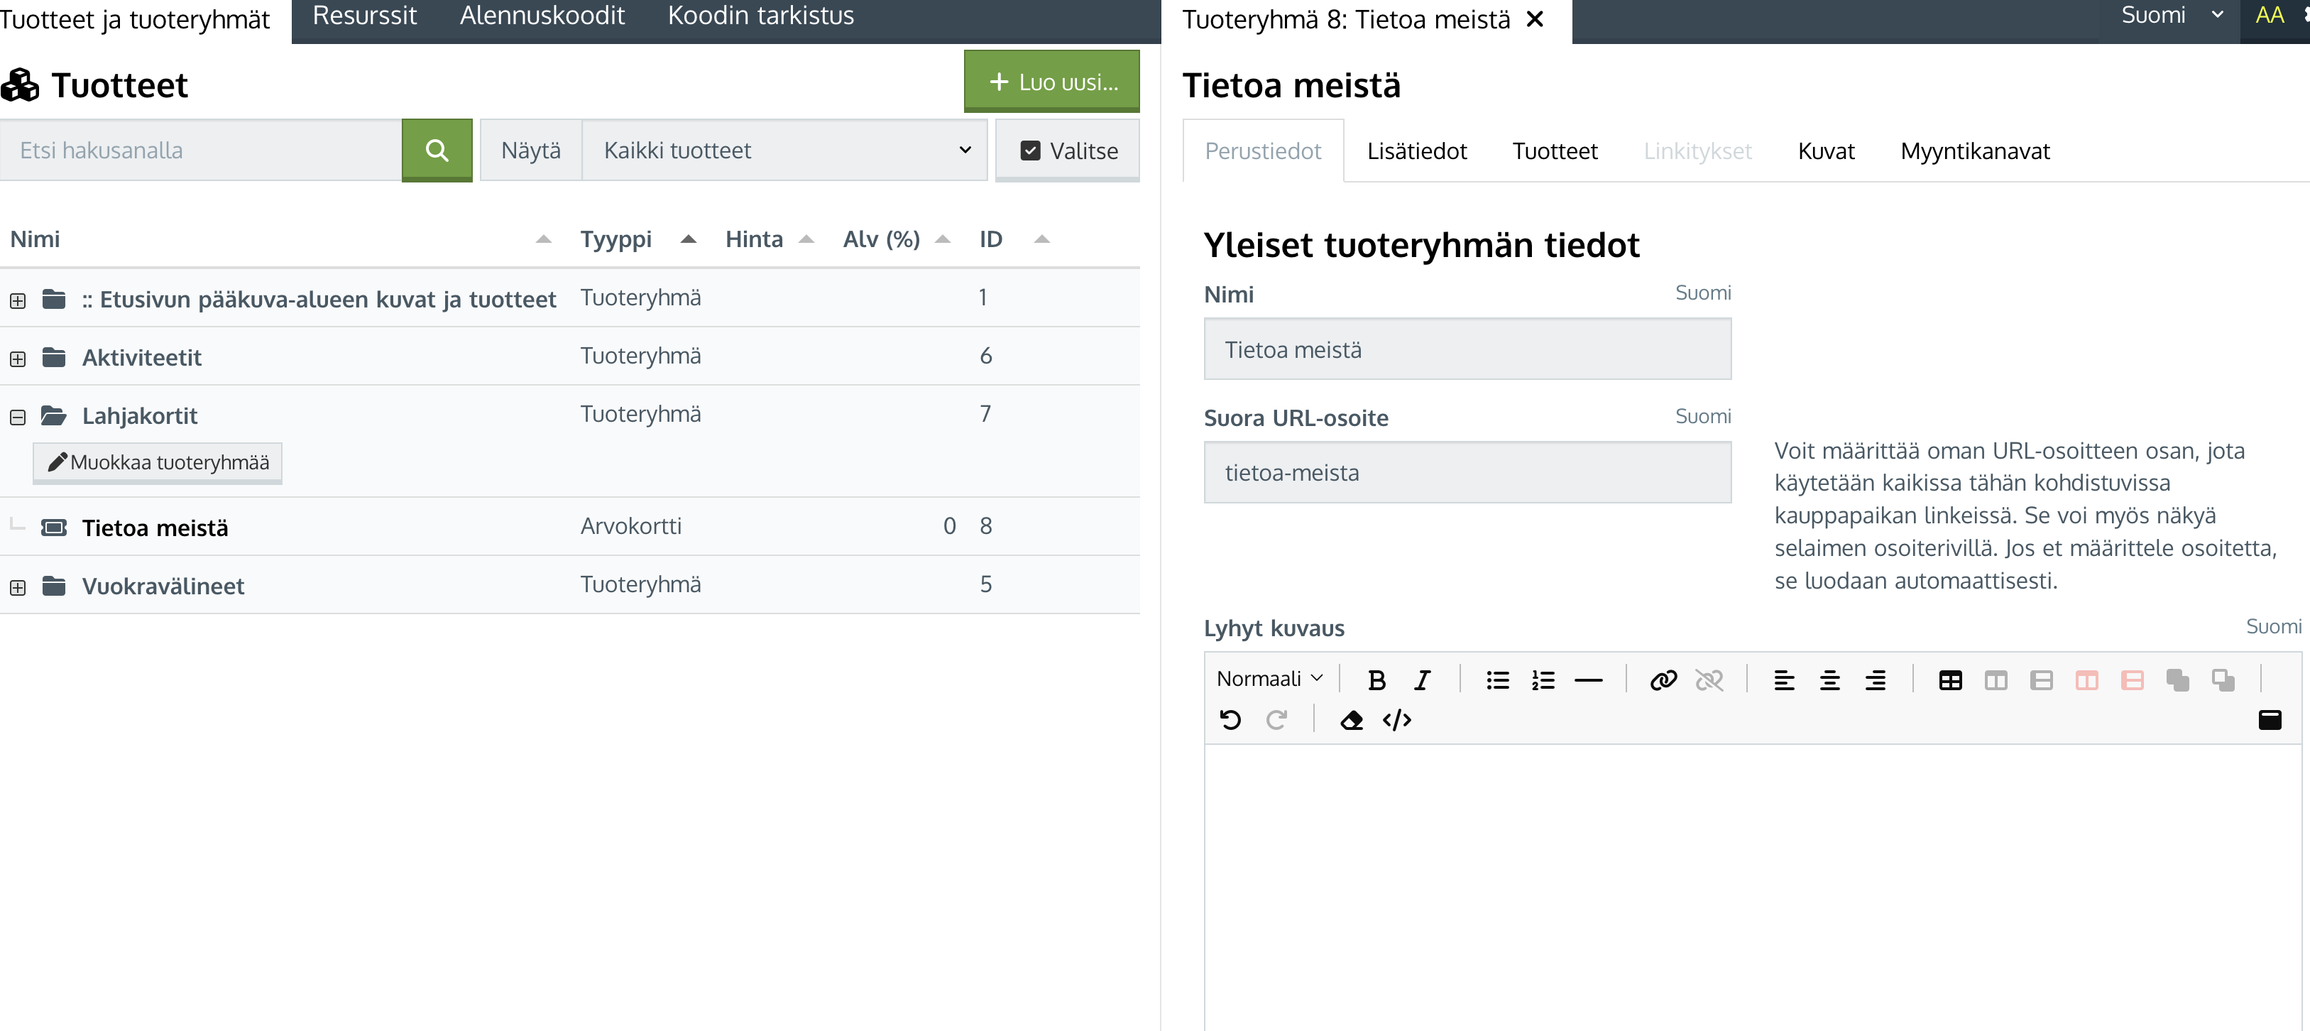Click the Arvokortti card icon beside Tietoa meistä
2310x1031 pixels.
[54, 527]
